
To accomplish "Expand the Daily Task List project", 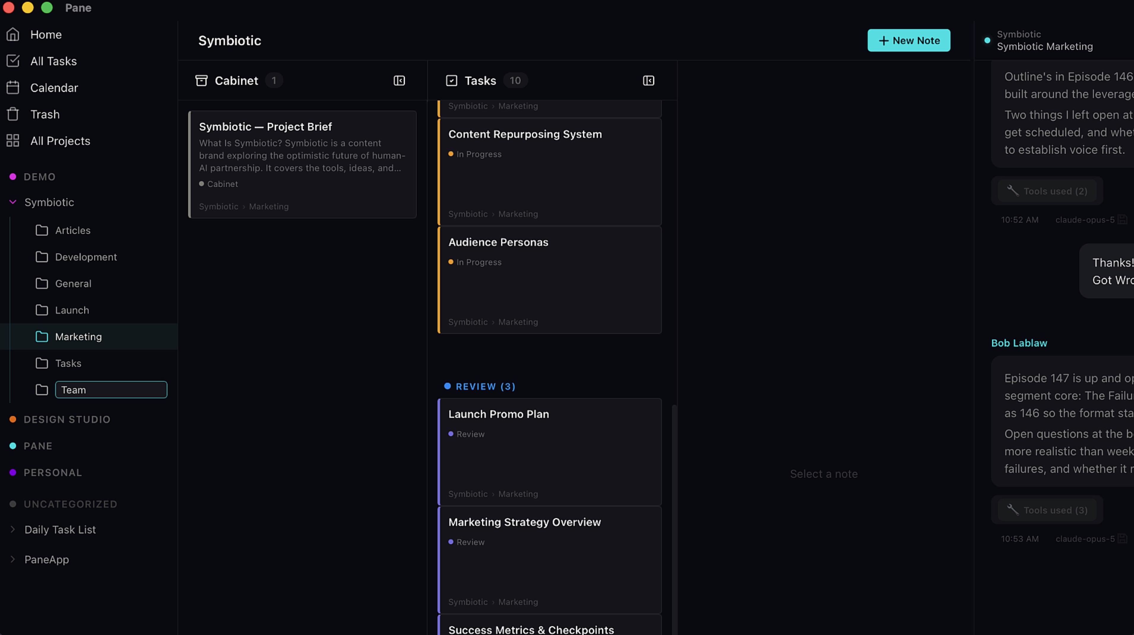I will tap(13, 529).
